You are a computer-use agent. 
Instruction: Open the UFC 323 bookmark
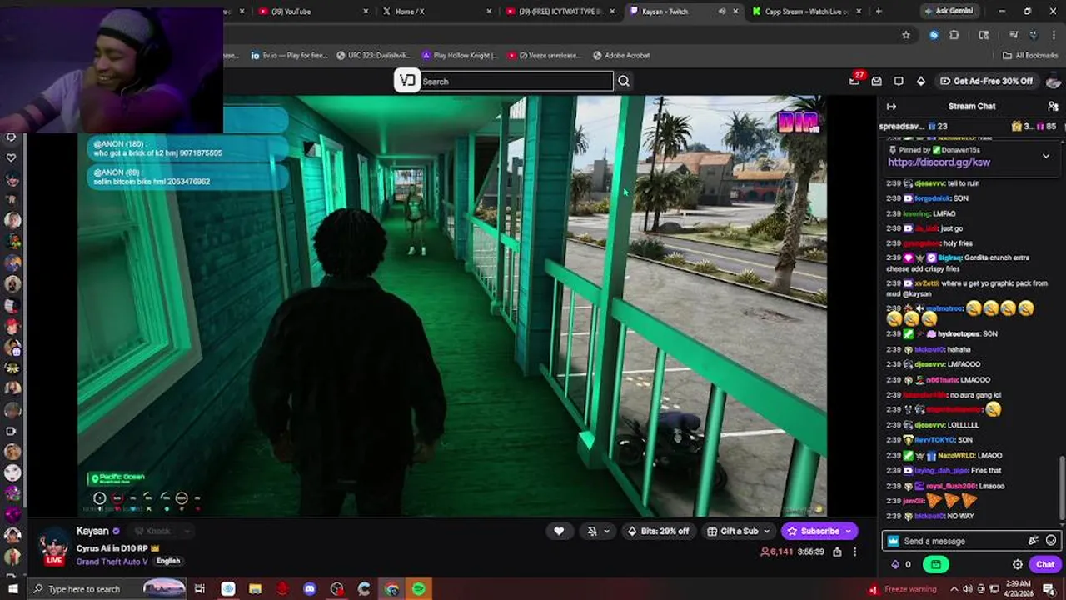point(372,56)
